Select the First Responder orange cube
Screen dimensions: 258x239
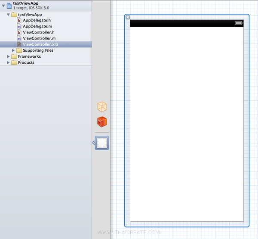pyautogui.click(x=102, y=122)
